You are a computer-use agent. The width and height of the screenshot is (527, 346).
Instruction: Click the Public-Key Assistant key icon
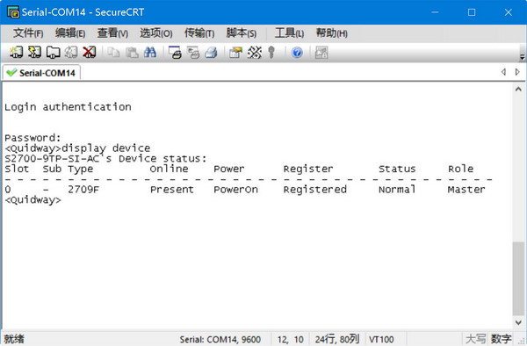point(271,53)
